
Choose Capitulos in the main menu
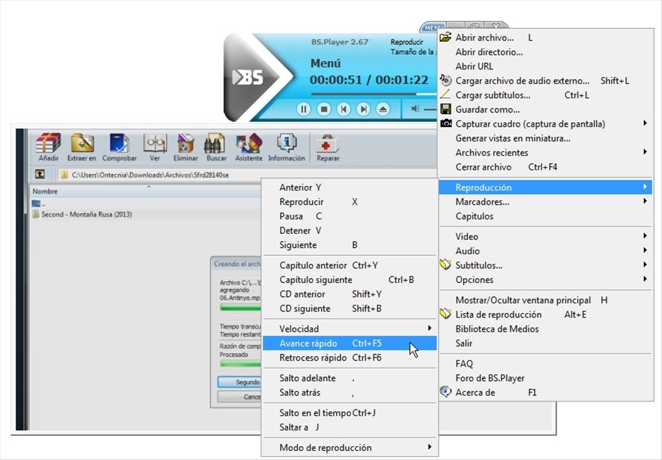click(546, 216)
